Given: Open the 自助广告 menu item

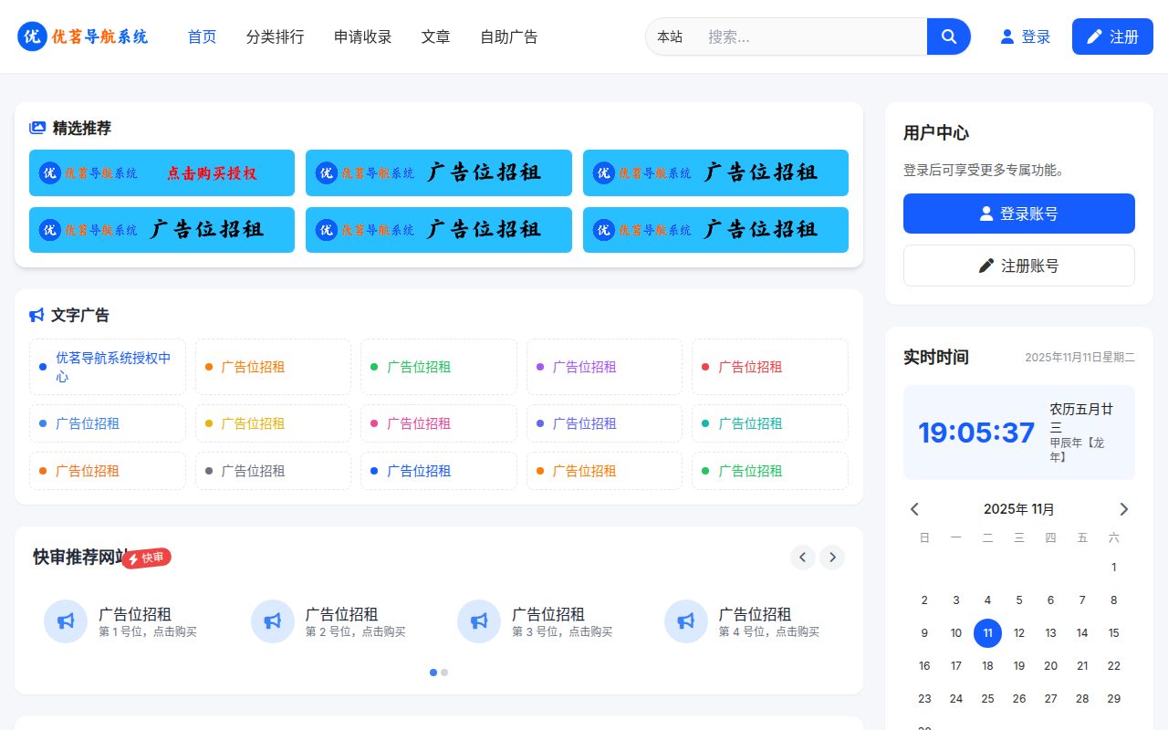Looking at the screenshot, I should 508,36.
